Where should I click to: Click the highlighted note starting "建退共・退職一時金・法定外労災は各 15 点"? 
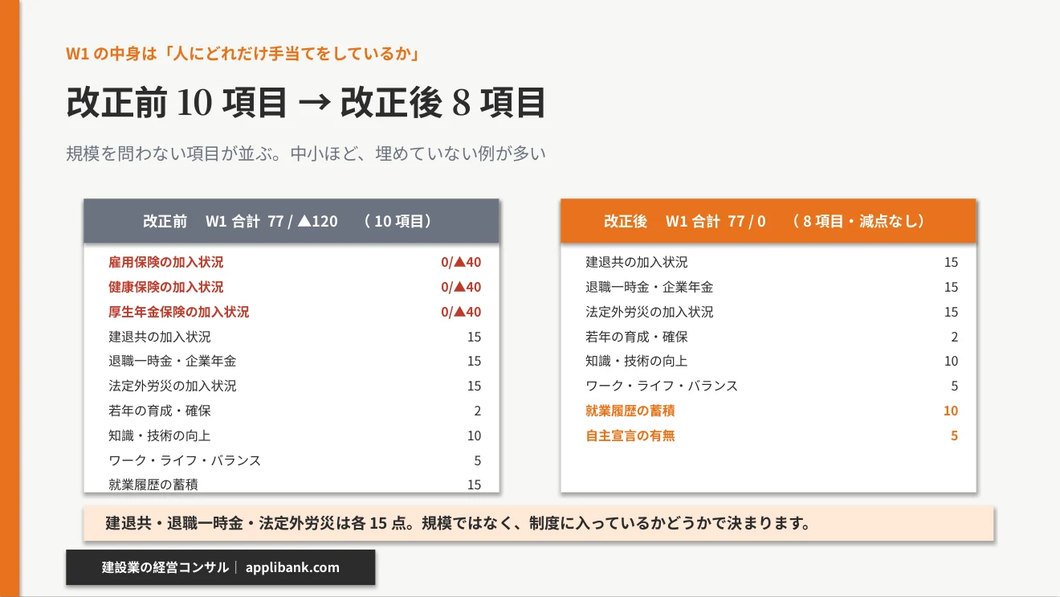tap(538, 524)
